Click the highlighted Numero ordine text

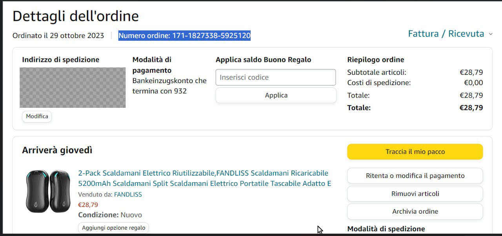(x=184, y=36)
